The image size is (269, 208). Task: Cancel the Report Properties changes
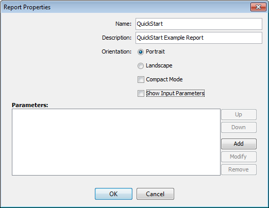(x=155, y=194)
